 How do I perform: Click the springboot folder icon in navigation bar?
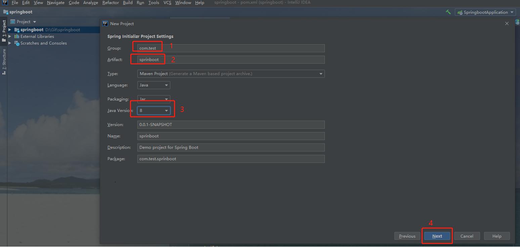coord(6,12)
